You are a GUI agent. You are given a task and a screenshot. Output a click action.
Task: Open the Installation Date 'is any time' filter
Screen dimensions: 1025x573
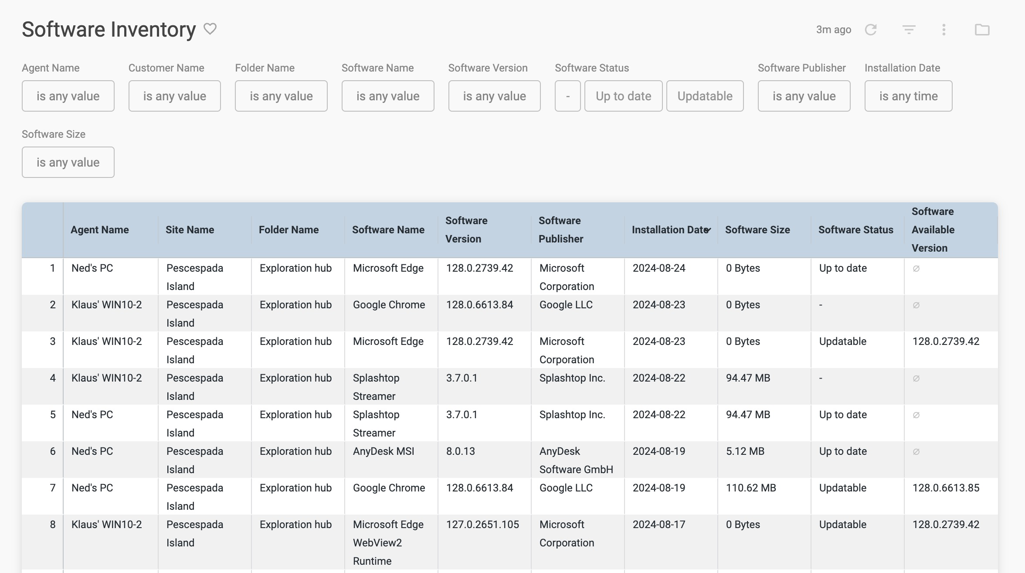(908, 96)
